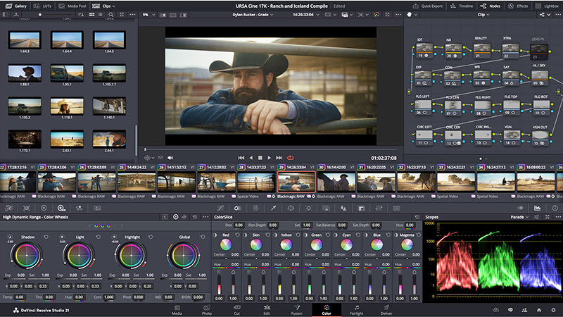Viewport: 563px width, 317px height.
Task: Open the Blur palette icon
Action: pyautogui.click(x=343, y=208)
